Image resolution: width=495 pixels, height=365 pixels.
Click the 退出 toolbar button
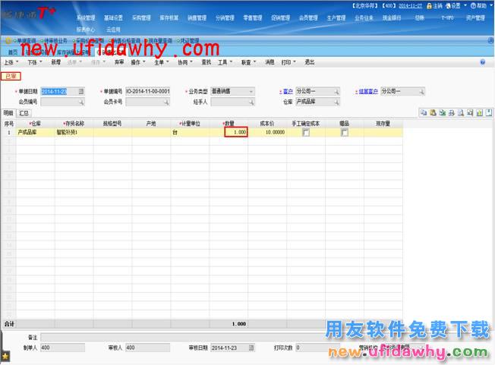(310, 62)
